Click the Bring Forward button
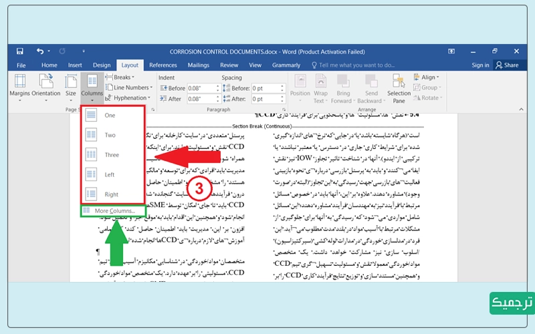Viewport: 535px width, 334px height. point(343,88)
